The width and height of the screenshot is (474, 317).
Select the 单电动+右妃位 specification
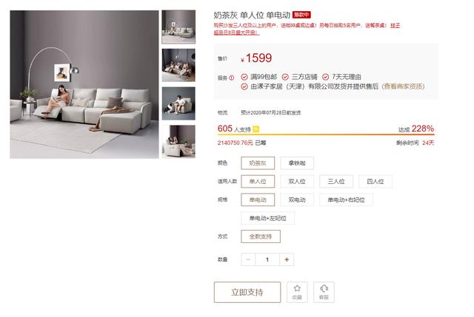[346, 200]
